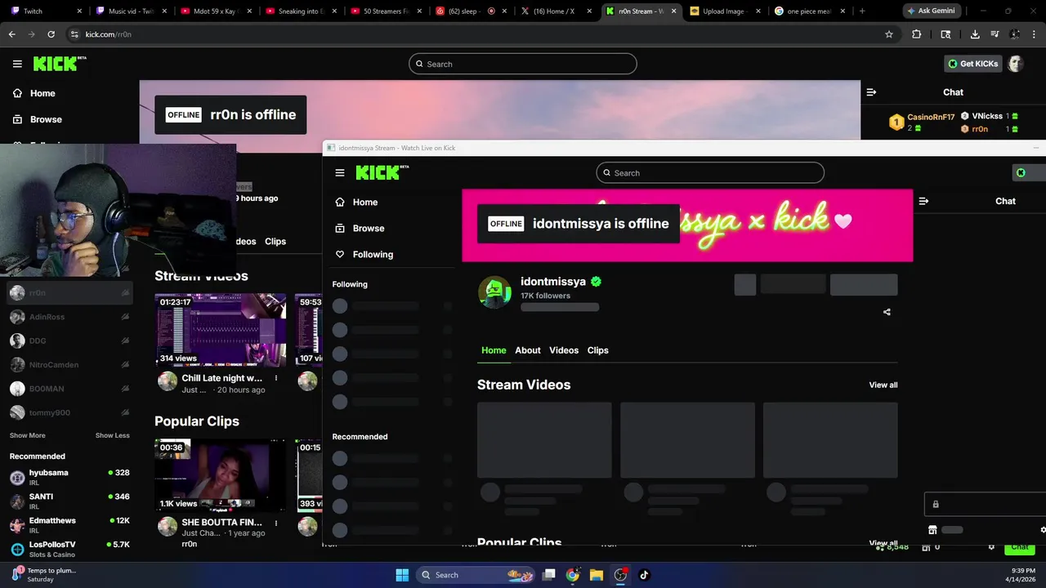Open hyubsama recommended channel
Screen dimensions: 1046x588
[69, 477]
